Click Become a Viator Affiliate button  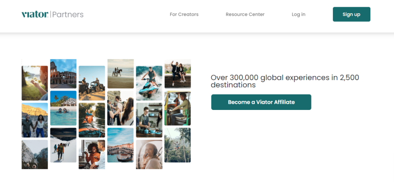261,102
